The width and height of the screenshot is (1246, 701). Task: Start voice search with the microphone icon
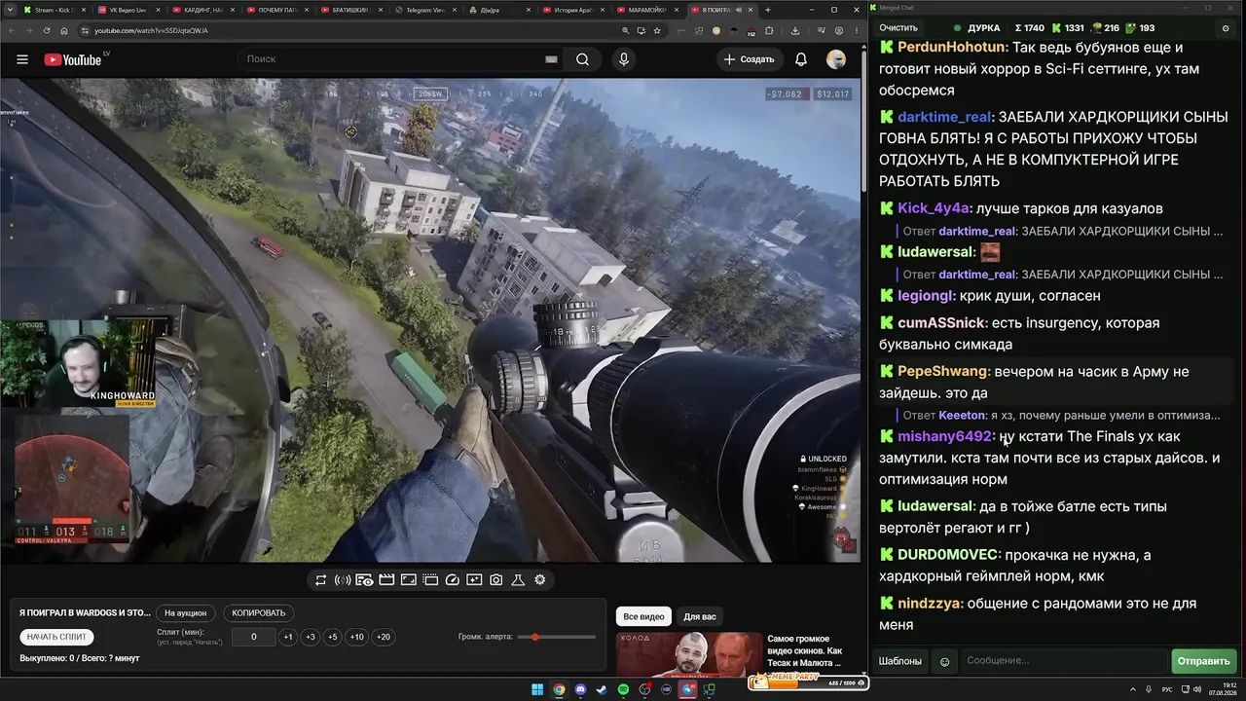[x=624, y=59]
